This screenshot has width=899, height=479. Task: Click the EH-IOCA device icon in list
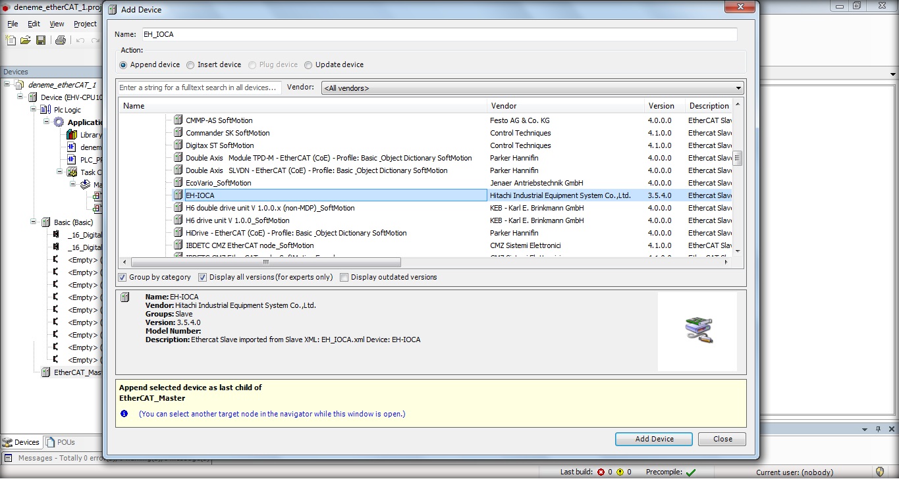(x=178, y=195)
